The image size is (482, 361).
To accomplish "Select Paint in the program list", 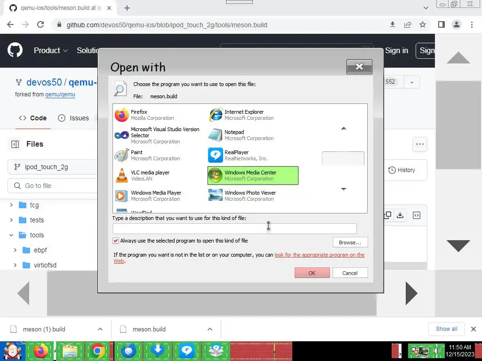I will (147, 155).
